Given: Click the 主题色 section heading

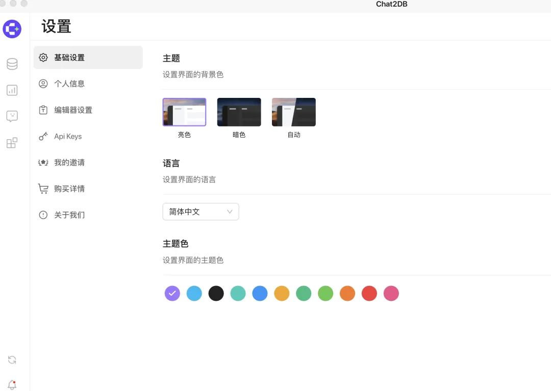Looking at the screenshot, I should pyautogui.click(x=176, y=244).
